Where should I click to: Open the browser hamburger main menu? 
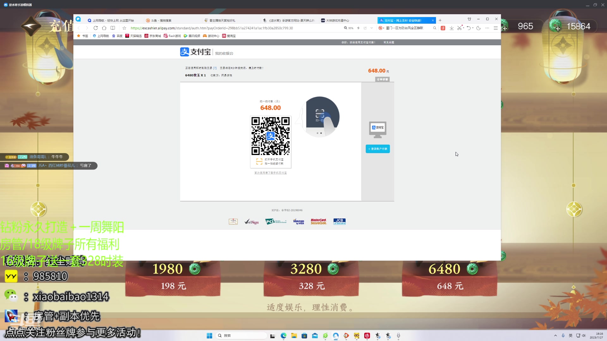496,28
